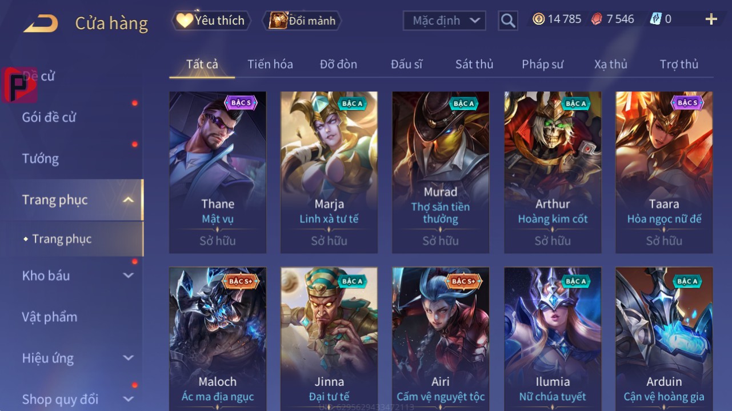Collapse the Trang phục sidebar section
Image resolution: width=732 pixels, height=411 pixels.
tap(129, 200)
